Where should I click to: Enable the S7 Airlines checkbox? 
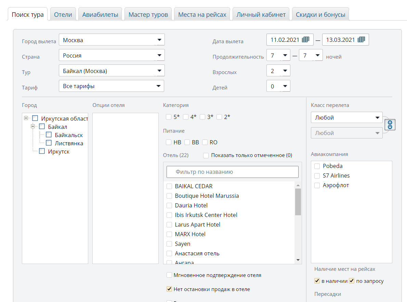[x=317, y=176]
